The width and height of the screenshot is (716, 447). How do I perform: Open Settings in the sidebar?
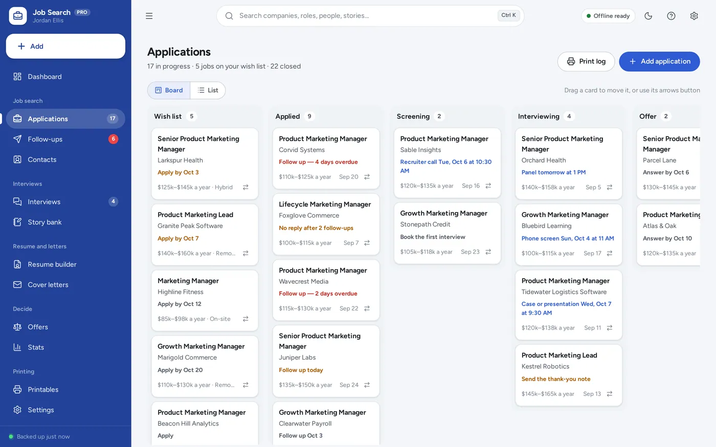pyautogui.click(x=65, y=410)
